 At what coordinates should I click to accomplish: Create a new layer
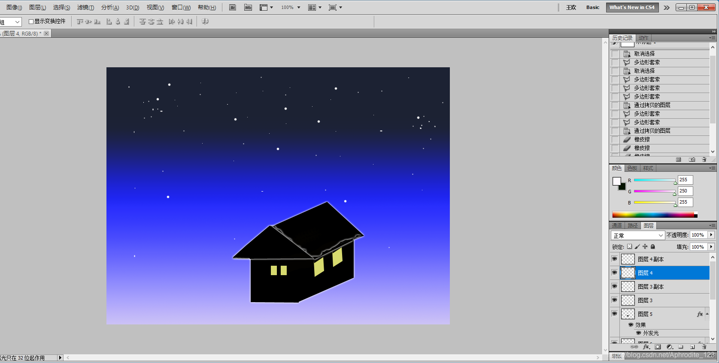coord(692,347)
